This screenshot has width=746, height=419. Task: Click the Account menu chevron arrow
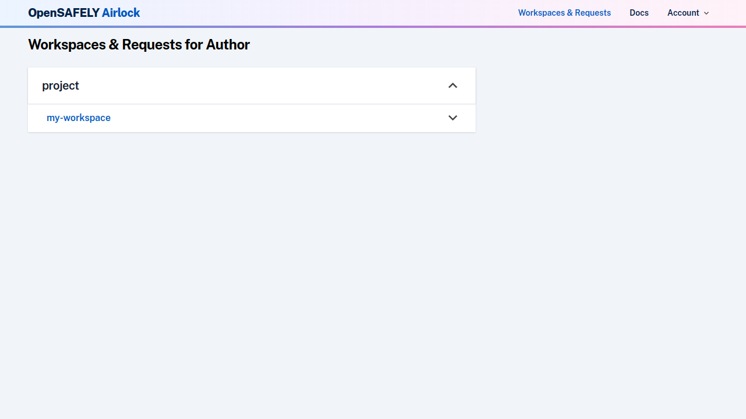coord(706,13)
